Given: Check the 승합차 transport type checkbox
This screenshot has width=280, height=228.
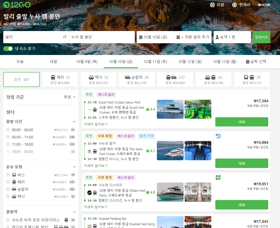Looking at the screenshot, I should [8, 189].
